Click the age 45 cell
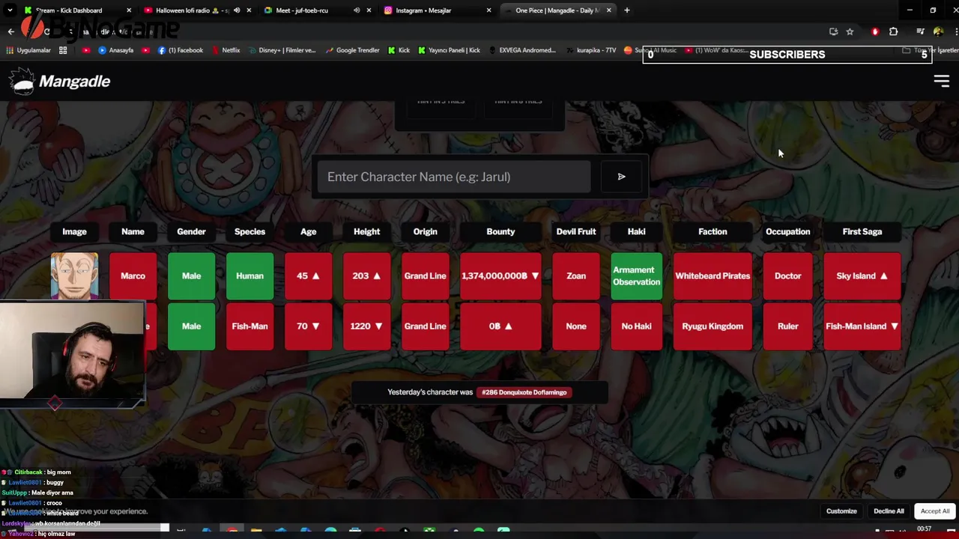The image size is (959, 539). point(308,276)
